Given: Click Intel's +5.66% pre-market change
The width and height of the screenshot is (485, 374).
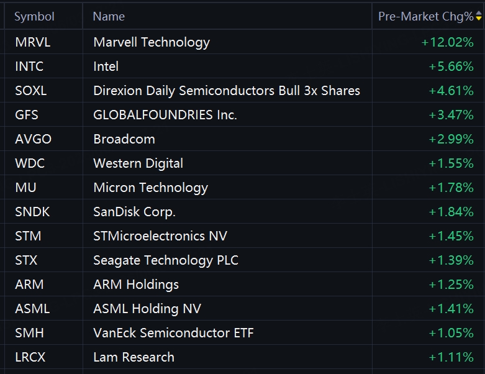Looking at the screenshot, I should tap(451, 66).
